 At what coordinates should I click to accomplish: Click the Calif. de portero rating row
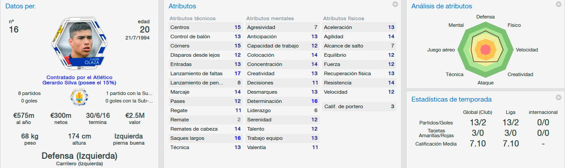click(x=359, y=106)
